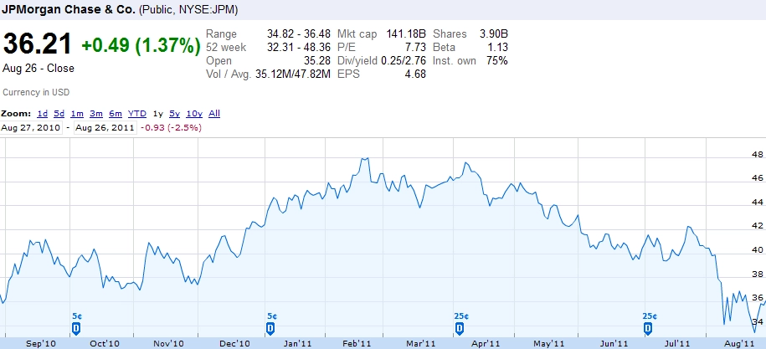Set chart zoom to 1d
The image size is (766, 349).
43,114
